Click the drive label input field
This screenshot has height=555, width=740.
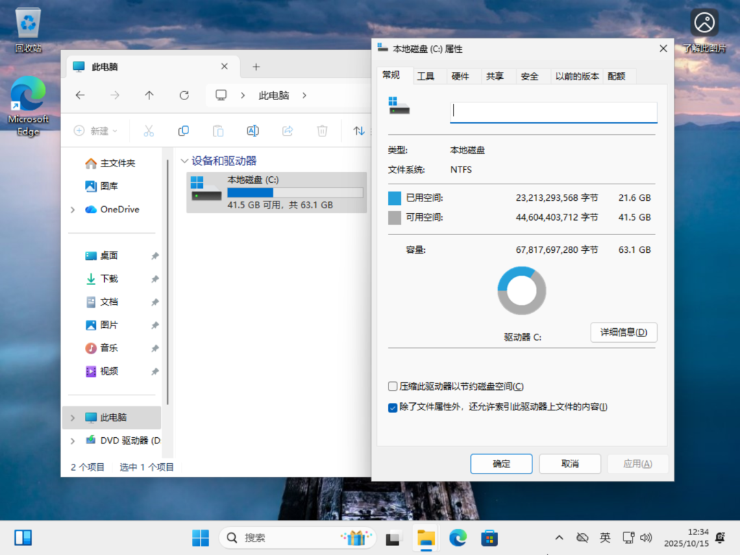pyautogui.click(x=553, y=111)
